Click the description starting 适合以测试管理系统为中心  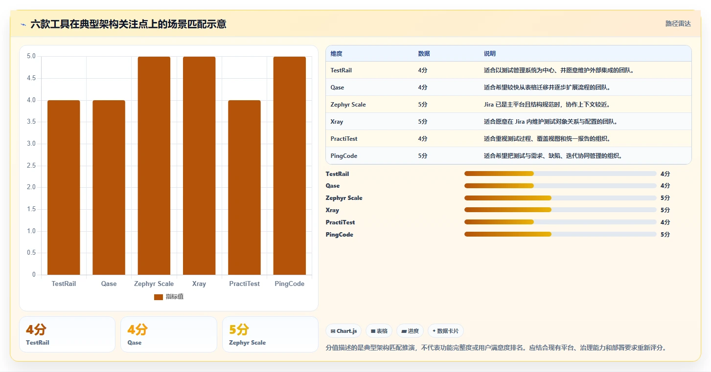[x=559, y=70]
